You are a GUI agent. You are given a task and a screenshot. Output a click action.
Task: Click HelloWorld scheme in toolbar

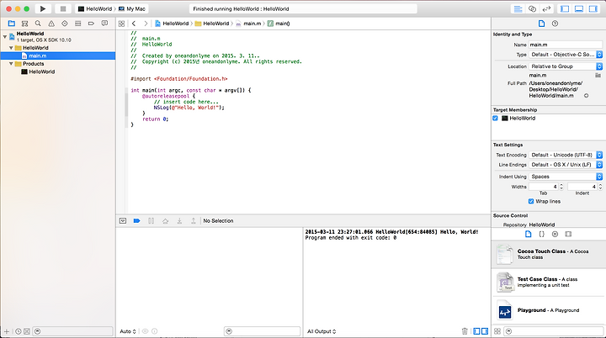[x=94, y=8]
